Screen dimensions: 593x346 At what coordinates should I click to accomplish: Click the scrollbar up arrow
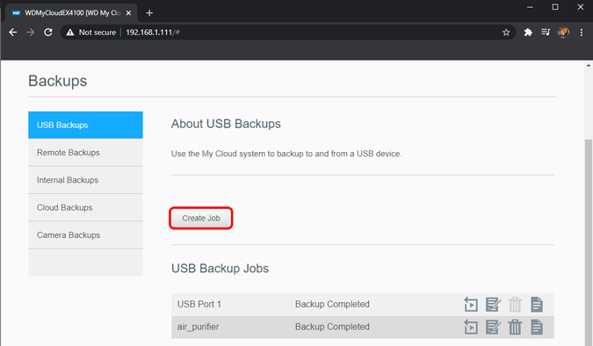[x=589, y=65]
